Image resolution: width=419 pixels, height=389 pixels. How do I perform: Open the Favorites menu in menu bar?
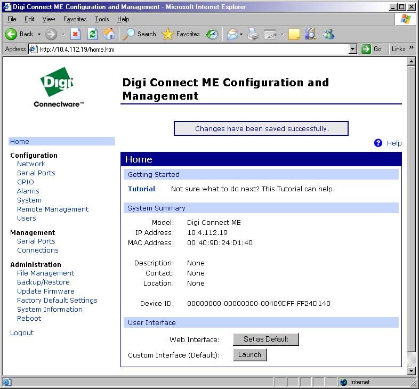(x=75, y=19)
